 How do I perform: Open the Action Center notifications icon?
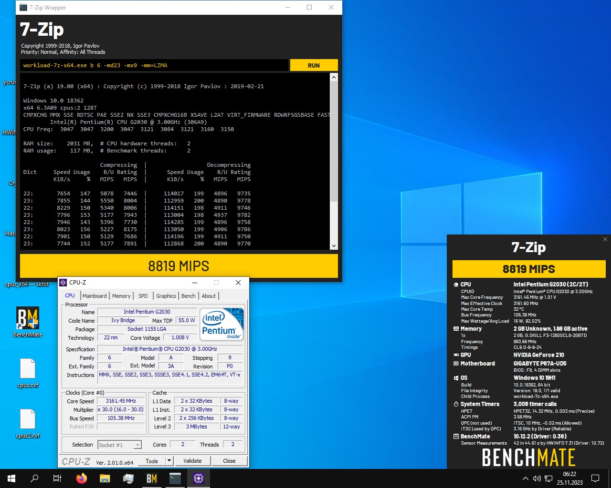tap(595, 478)
